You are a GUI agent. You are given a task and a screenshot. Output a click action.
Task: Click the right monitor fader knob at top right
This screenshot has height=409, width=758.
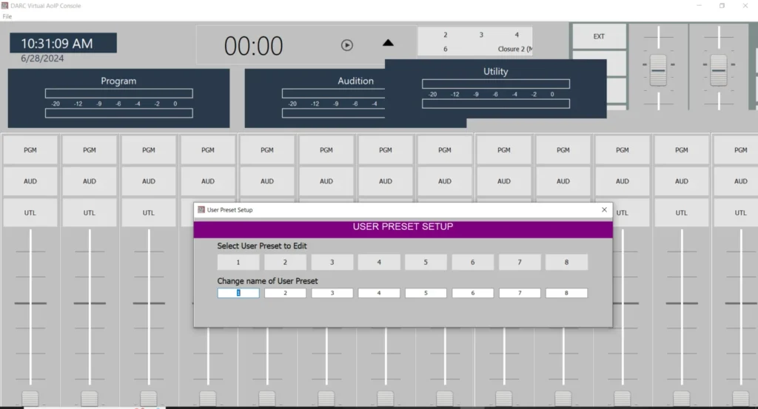pos(718,70)
